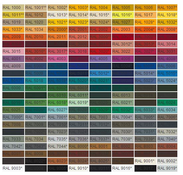Pick the RAL 7023* concrete grey swatch
The height and width of the screenshot is (175, 183).
tap(57, 132)
